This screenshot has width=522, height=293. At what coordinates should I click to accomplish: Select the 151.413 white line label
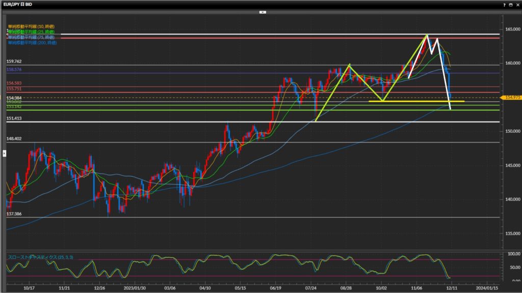click(14, 118)
